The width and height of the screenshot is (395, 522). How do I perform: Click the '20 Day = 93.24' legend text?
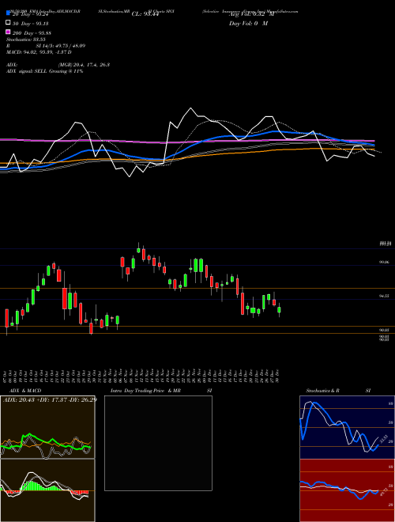pos(31,14)
